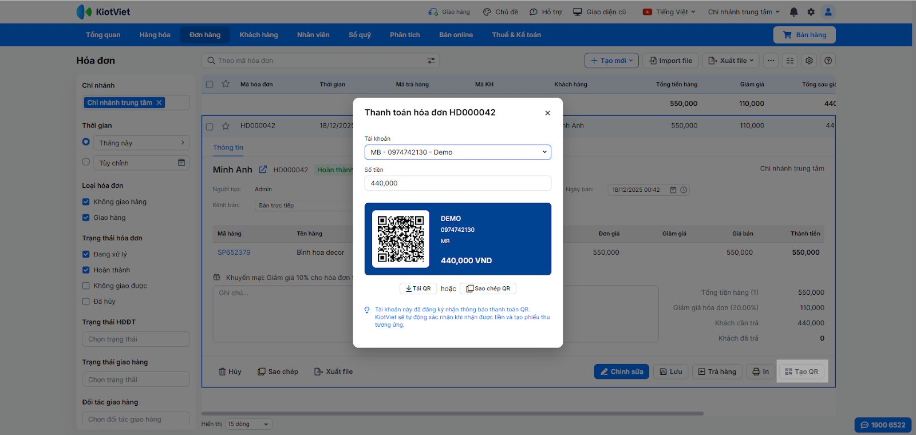
Task: Open Phân tích menu
Action: [405, 35]
